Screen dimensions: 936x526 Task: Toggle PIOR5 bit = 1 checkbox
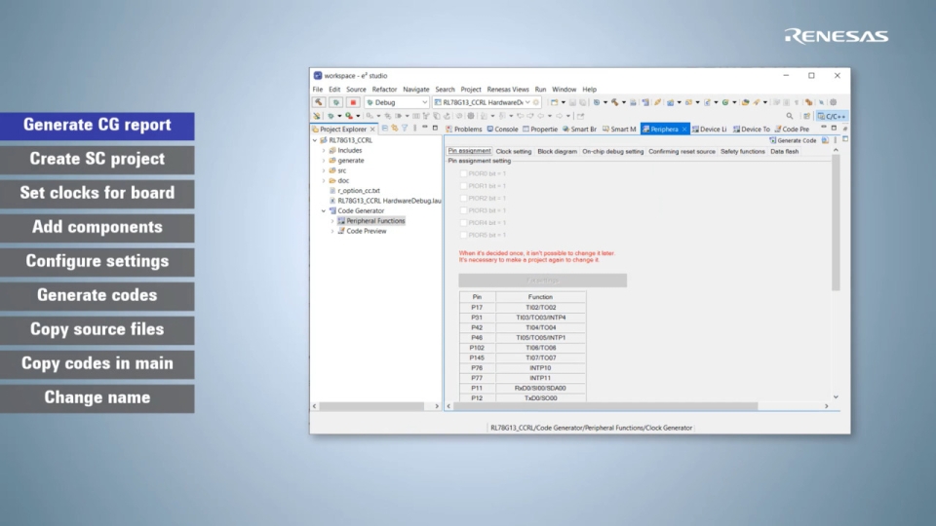point(463,235)
